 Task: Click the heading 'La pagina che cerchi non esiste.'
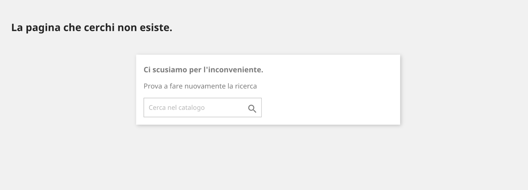[x=92, y=28]
